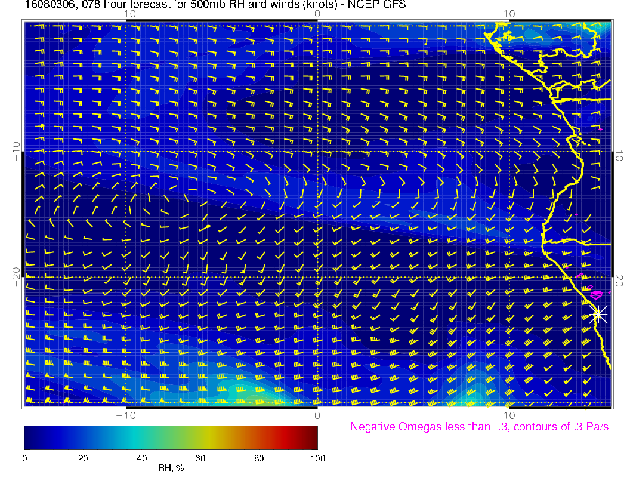Image resolution: width=630 pixels, height=487 pixels.
Task: Pick the yellow 60% region of the colorbar
Action: pyautogui.click(x=200, y=437)
